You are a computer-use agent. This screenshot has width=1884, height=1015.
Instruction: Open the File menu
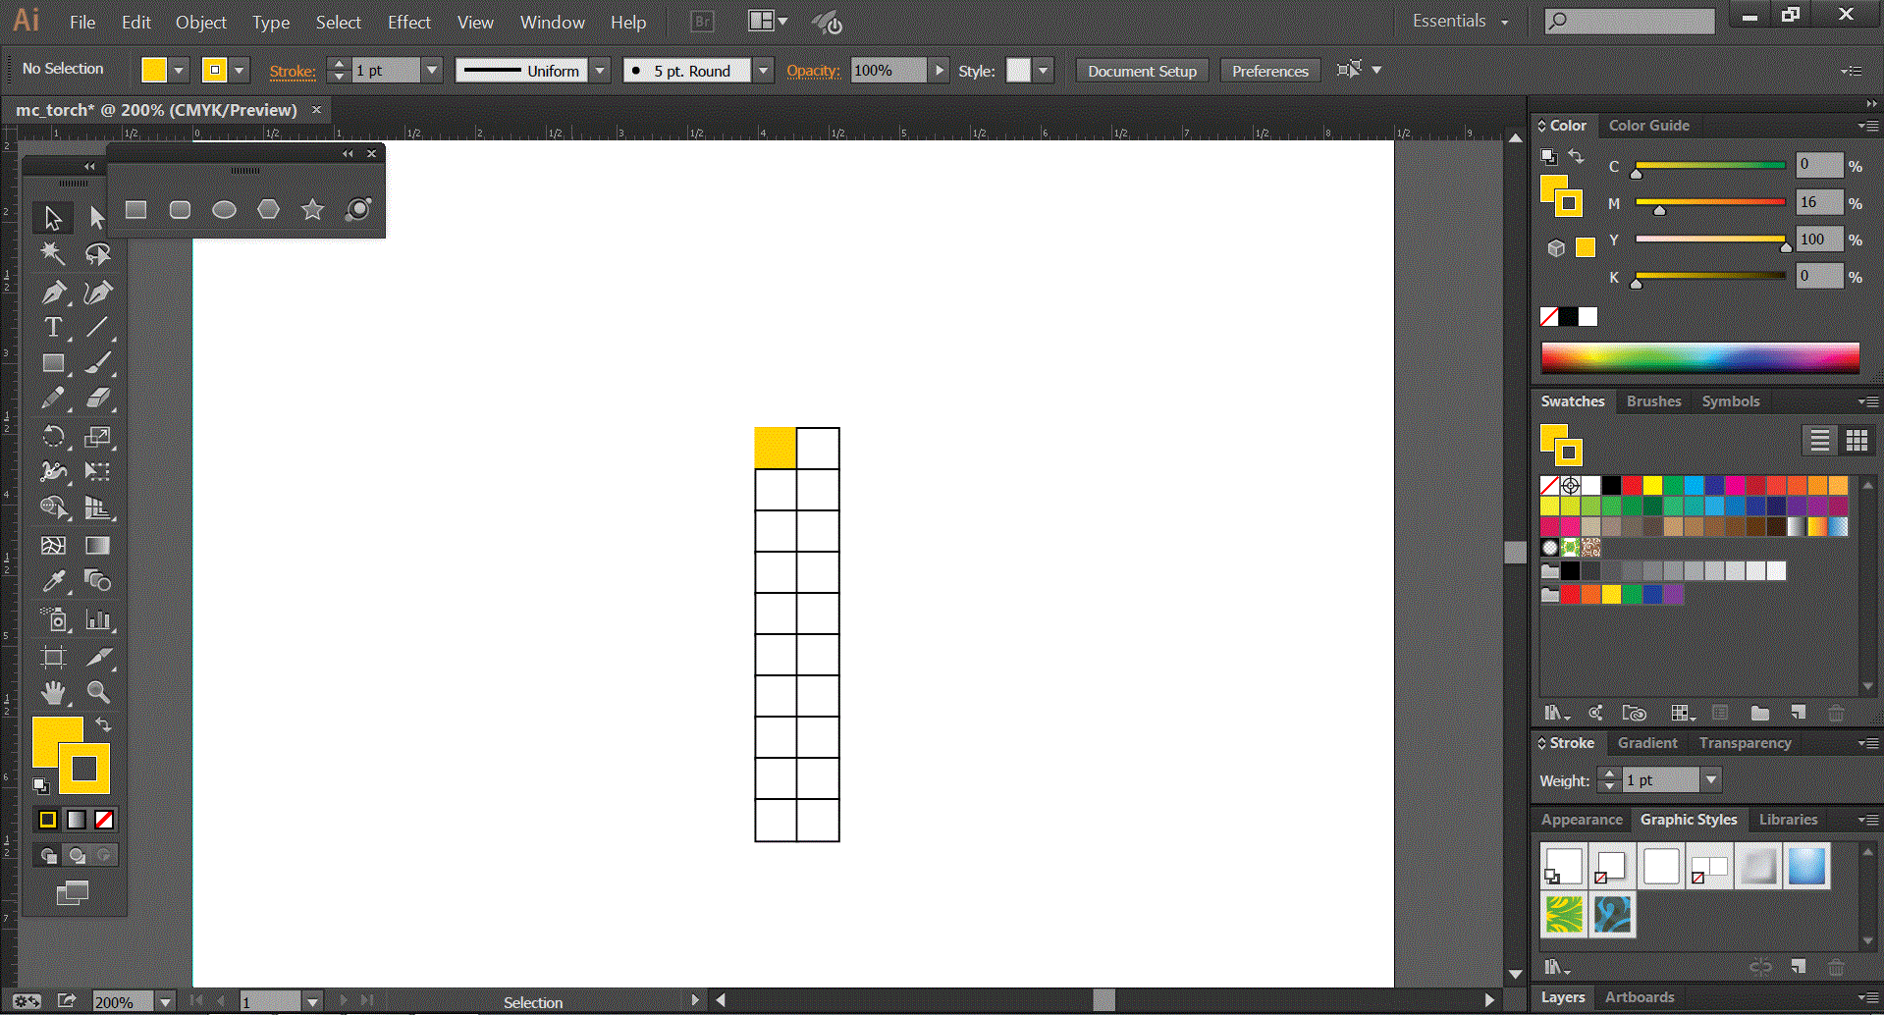coord(82,22)
